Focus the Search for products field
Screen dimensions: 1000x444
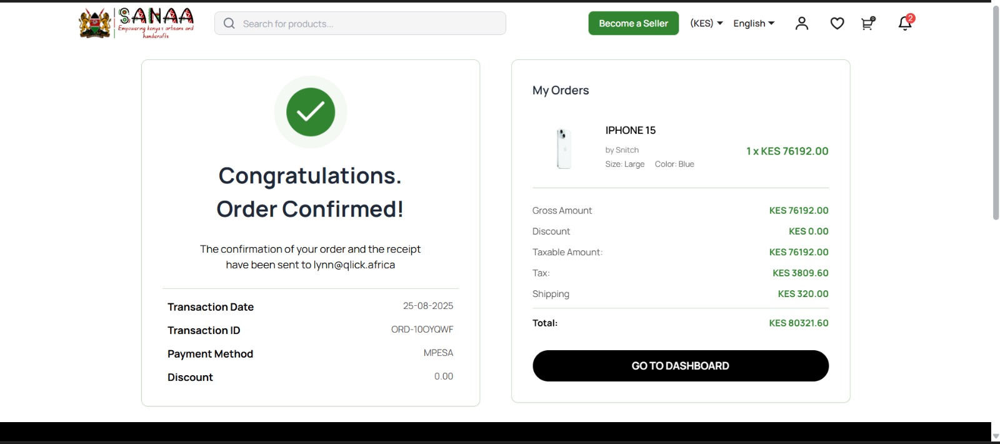(x=369, y=24)
